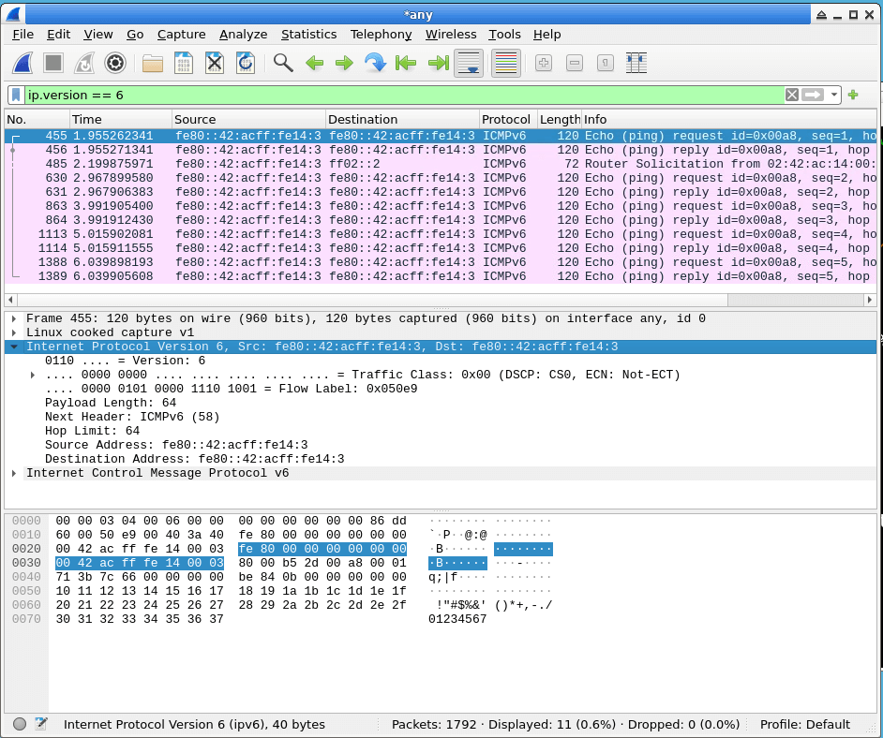This screenshot has height=738, width=883.
Task: Click Profile: Default in status bar
Action: click(804, 725)
